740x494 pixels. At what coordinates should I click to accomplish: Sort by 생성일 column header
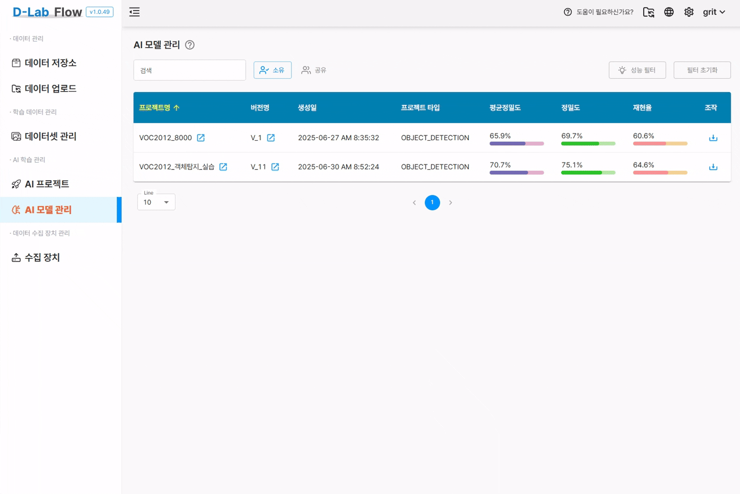pos(307,108)
